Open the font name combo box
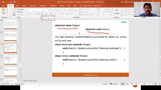161x90 pixels. (x=35, y=10)
